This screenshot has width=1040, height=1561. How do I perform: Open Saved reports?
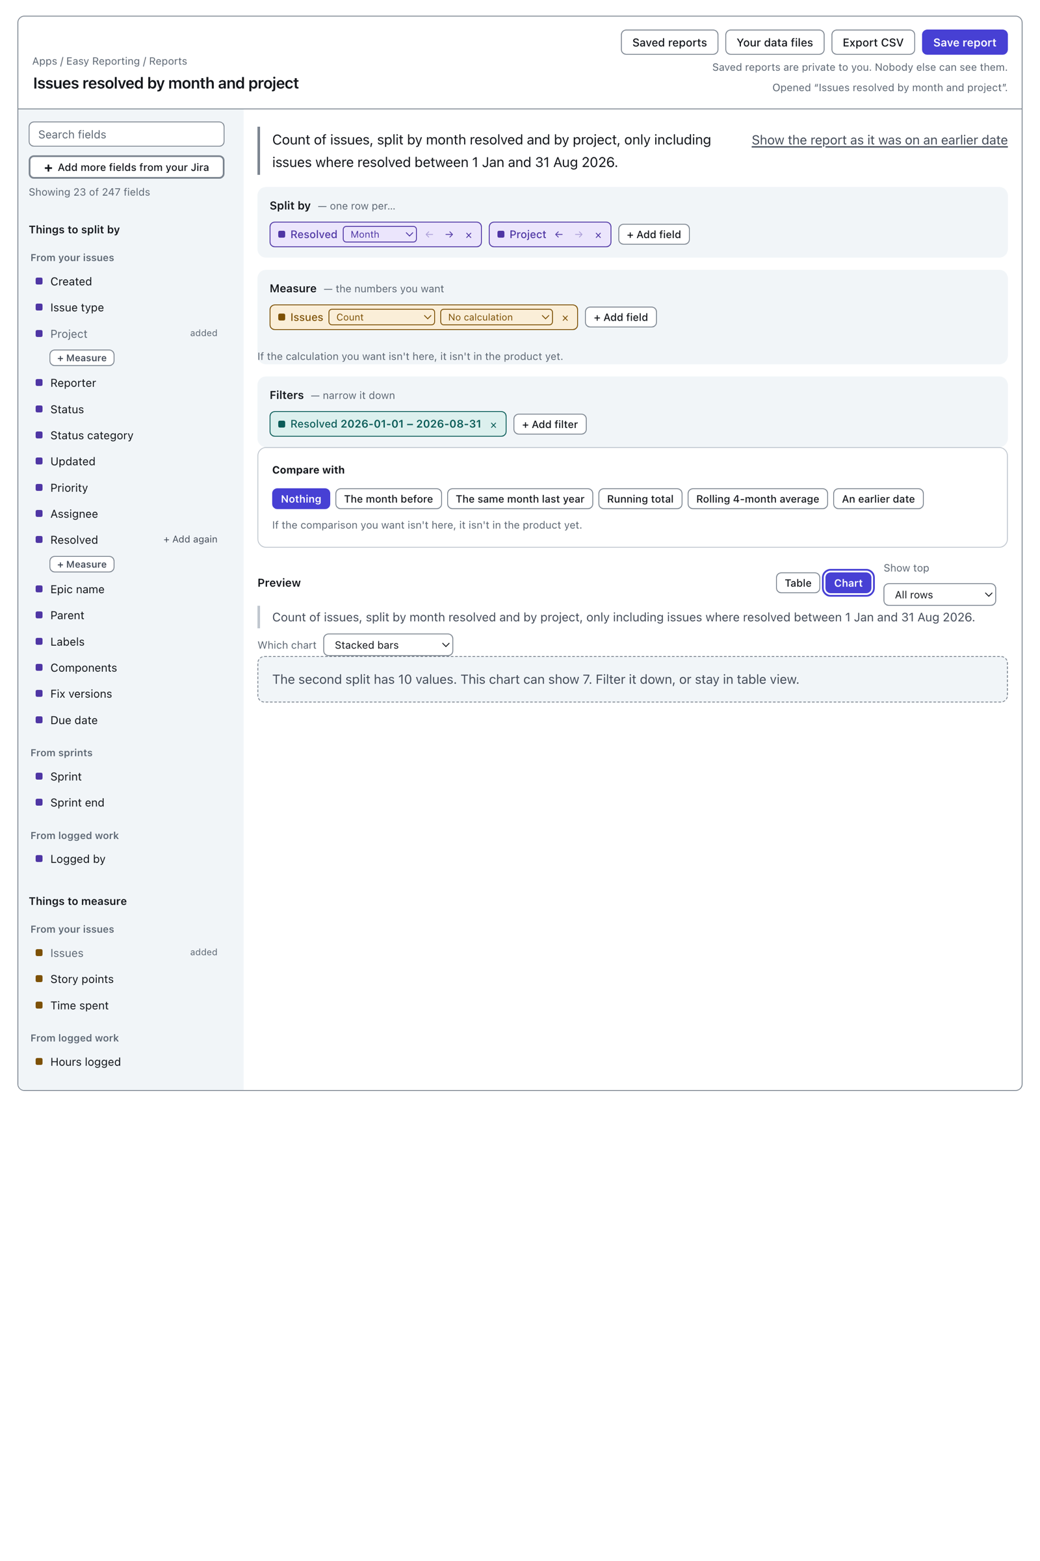[x=669, y=42]
